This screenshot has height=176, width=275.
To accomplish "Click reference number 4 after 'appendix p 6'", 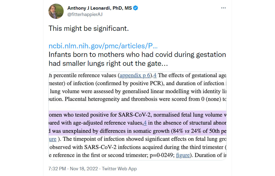I will 155,75.
